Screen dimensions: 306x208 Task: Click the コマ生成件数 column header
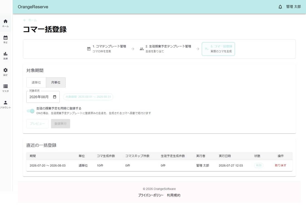click(x=106, y=156)
